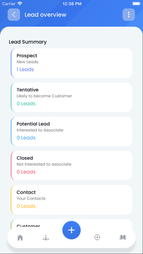143x254 pixels.
Task: Open the partially visible Customer card
Action: [71, 224]
